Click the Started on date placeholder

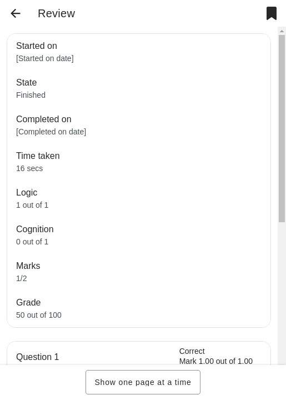pos(45,58)
